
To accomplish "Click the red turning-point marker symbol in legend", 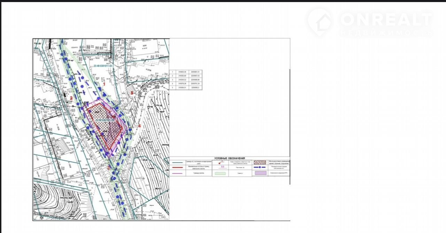I will [221, 162].
